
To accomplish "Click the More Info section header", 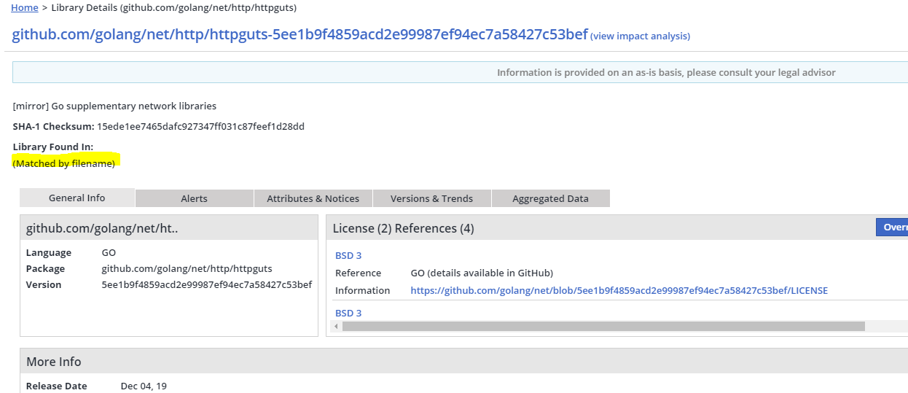I will pyautogui.click(x=54, y=362).
